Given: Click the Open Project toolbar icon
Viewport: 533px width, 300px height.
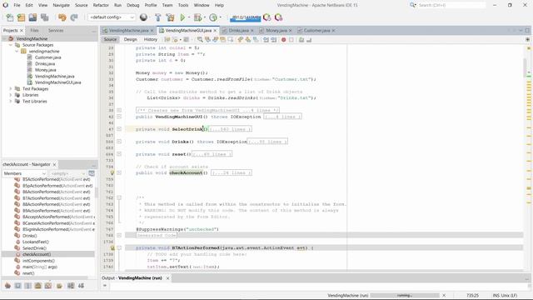Looking at the screenshot, I should click(x=32, y=17).
